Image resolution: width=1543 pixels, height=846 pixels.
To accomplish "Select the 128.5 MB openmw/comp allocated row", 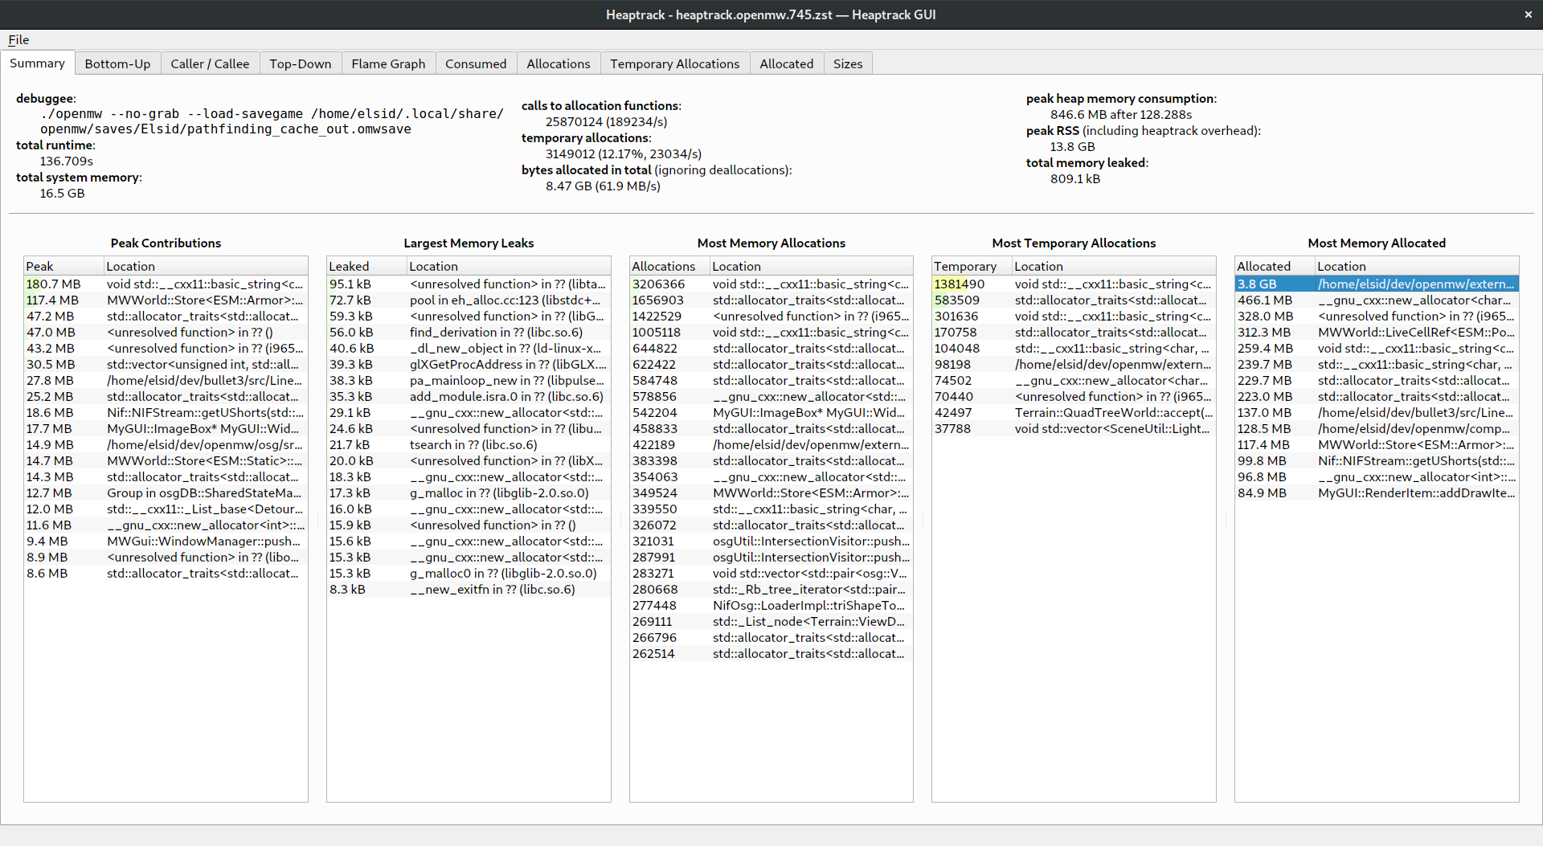I will [x=1377, y=428].
